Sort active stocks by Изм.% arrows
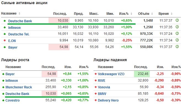182x104 pixels. coord(131,14)
